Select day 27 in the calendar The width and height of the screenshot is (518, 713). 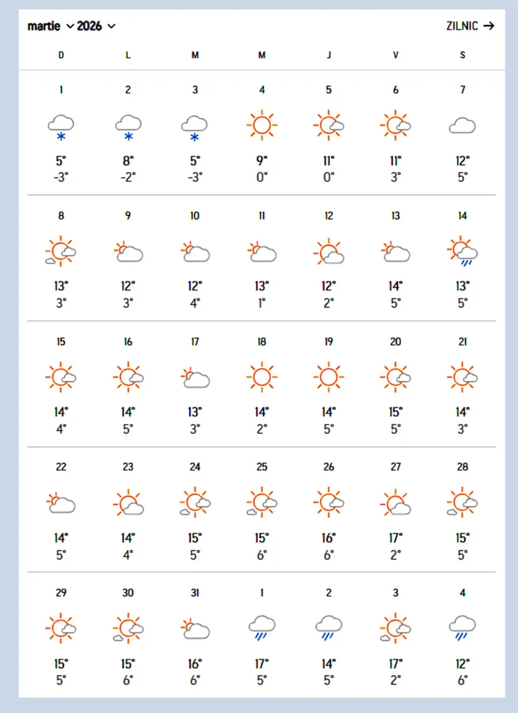click(395, 467)
